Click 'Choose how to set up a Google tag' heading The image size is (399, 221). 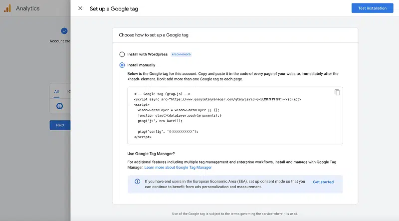[154, 35]
